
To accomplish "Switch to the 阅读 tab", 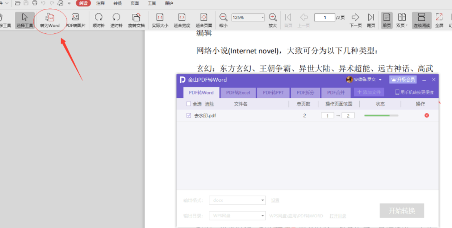I will pos(83,3).
